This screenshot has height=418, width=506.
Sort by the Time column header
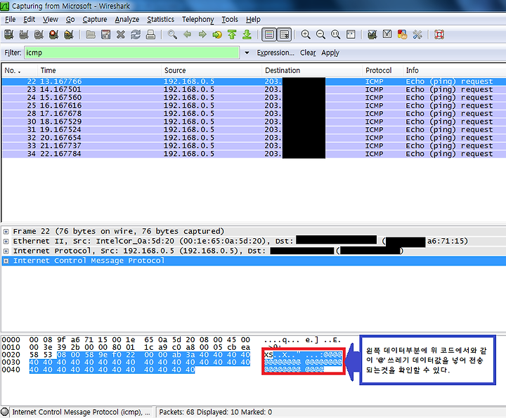tap(99, 70)
